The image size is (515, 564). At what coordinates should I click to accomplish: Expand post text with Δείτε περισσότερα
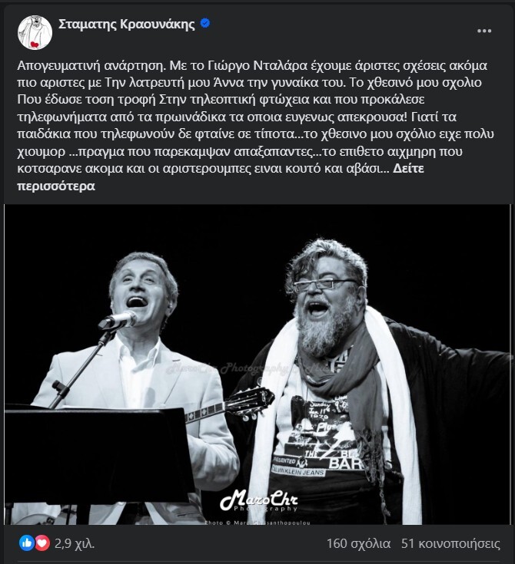(x=220, y=177)
